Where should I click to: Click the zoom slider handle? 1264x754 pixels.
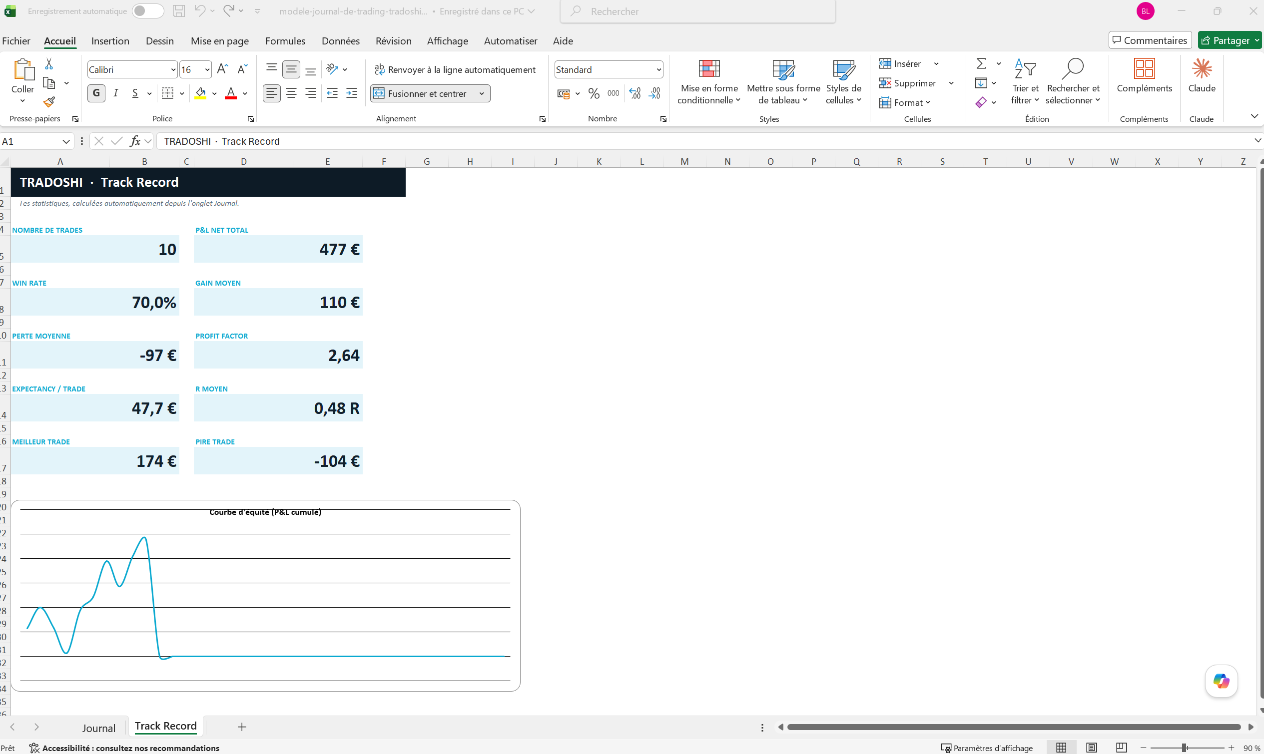click(1184, 748)
